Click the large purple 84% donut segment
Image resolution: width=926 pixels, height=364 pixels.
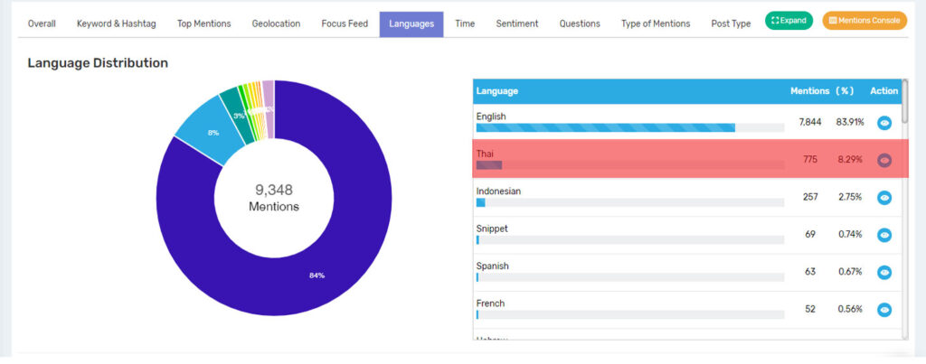pos(317,271)
